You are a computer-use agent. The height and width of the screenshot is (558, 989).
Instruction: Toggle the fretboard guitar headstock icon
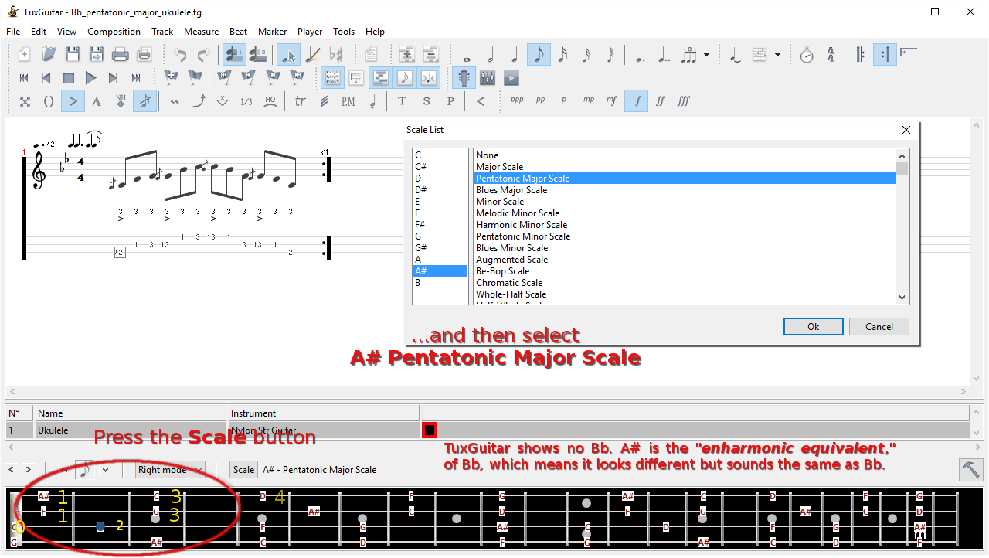[464, 78]
